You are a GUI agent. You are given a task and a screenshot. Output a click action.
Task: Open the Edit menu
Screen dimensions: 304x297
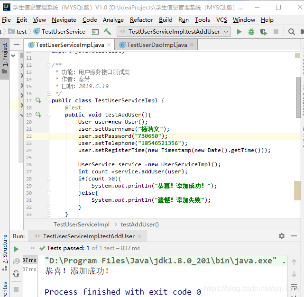pos(22,20)
